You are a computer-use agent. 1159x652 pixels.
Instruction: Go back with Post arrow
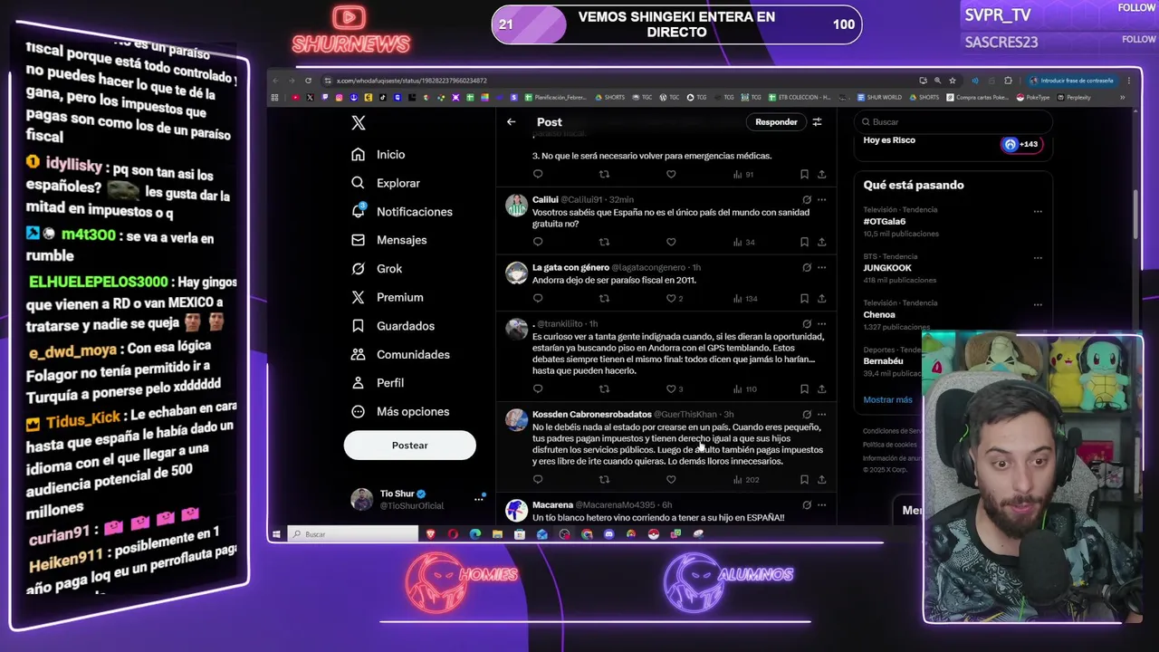point(512,122)
